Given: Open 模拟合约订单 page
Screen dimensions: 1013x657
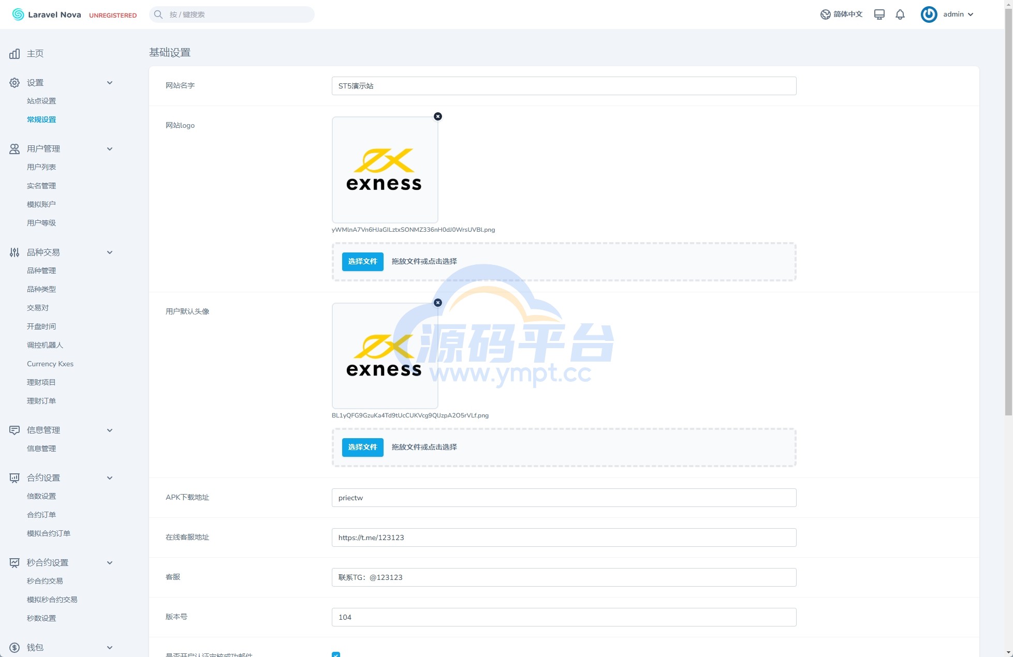Looking at the screenshot, I should [49, 533].
